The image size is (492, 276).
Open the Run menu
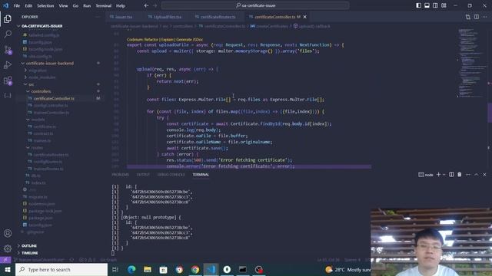(87, 5)
